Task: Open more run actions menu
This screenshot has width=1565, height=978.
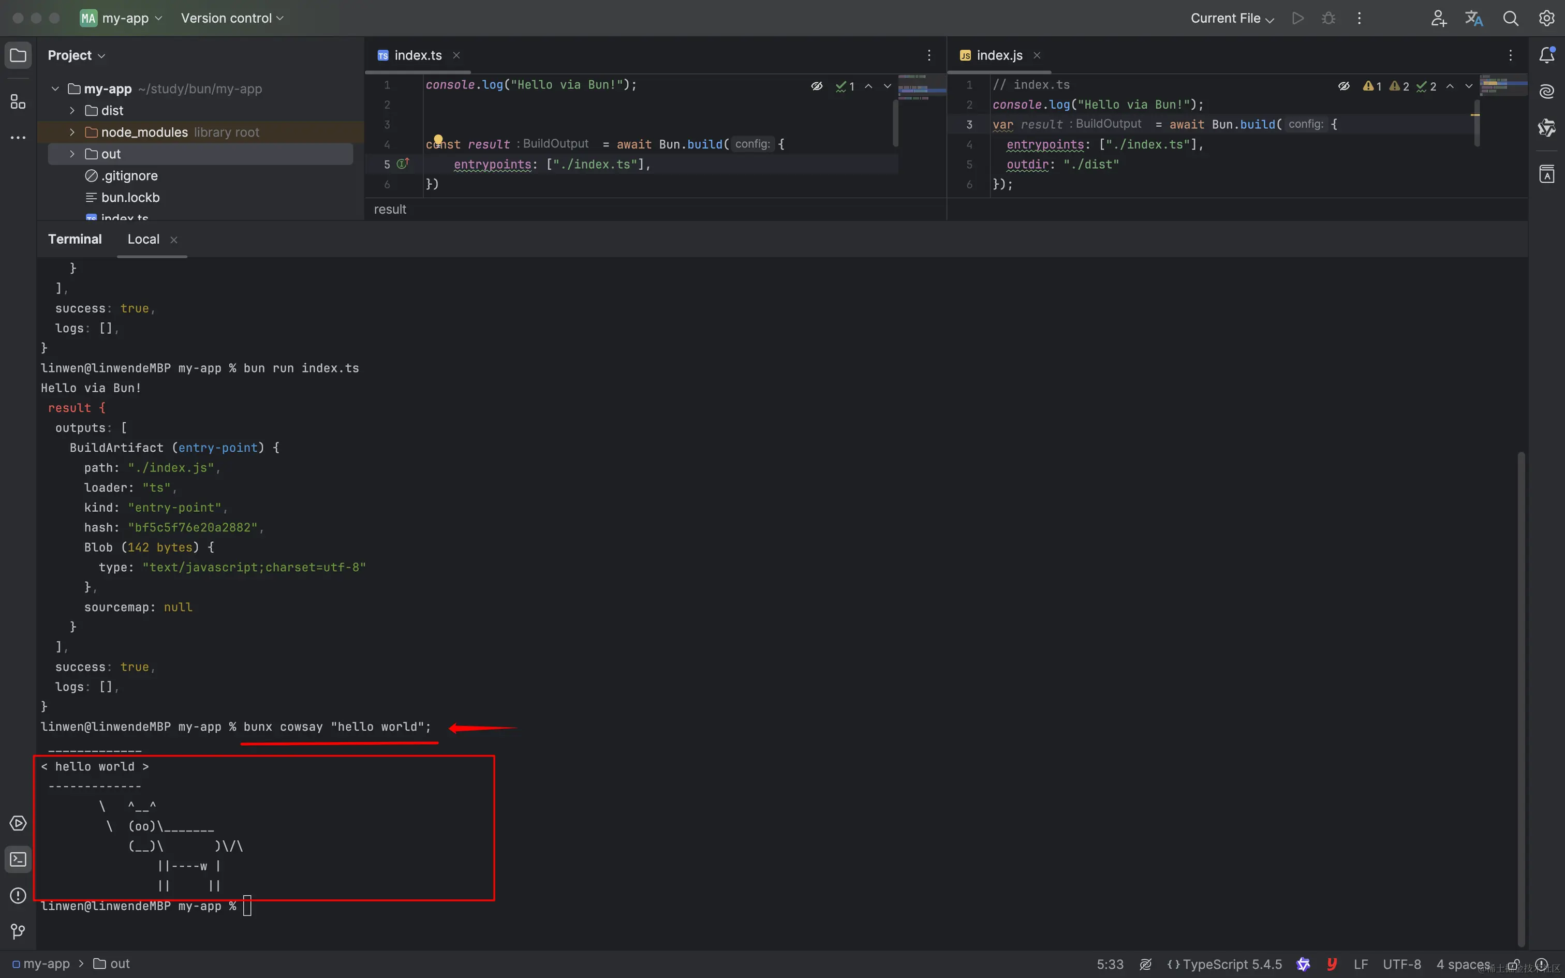Action: click(1359, 18)
